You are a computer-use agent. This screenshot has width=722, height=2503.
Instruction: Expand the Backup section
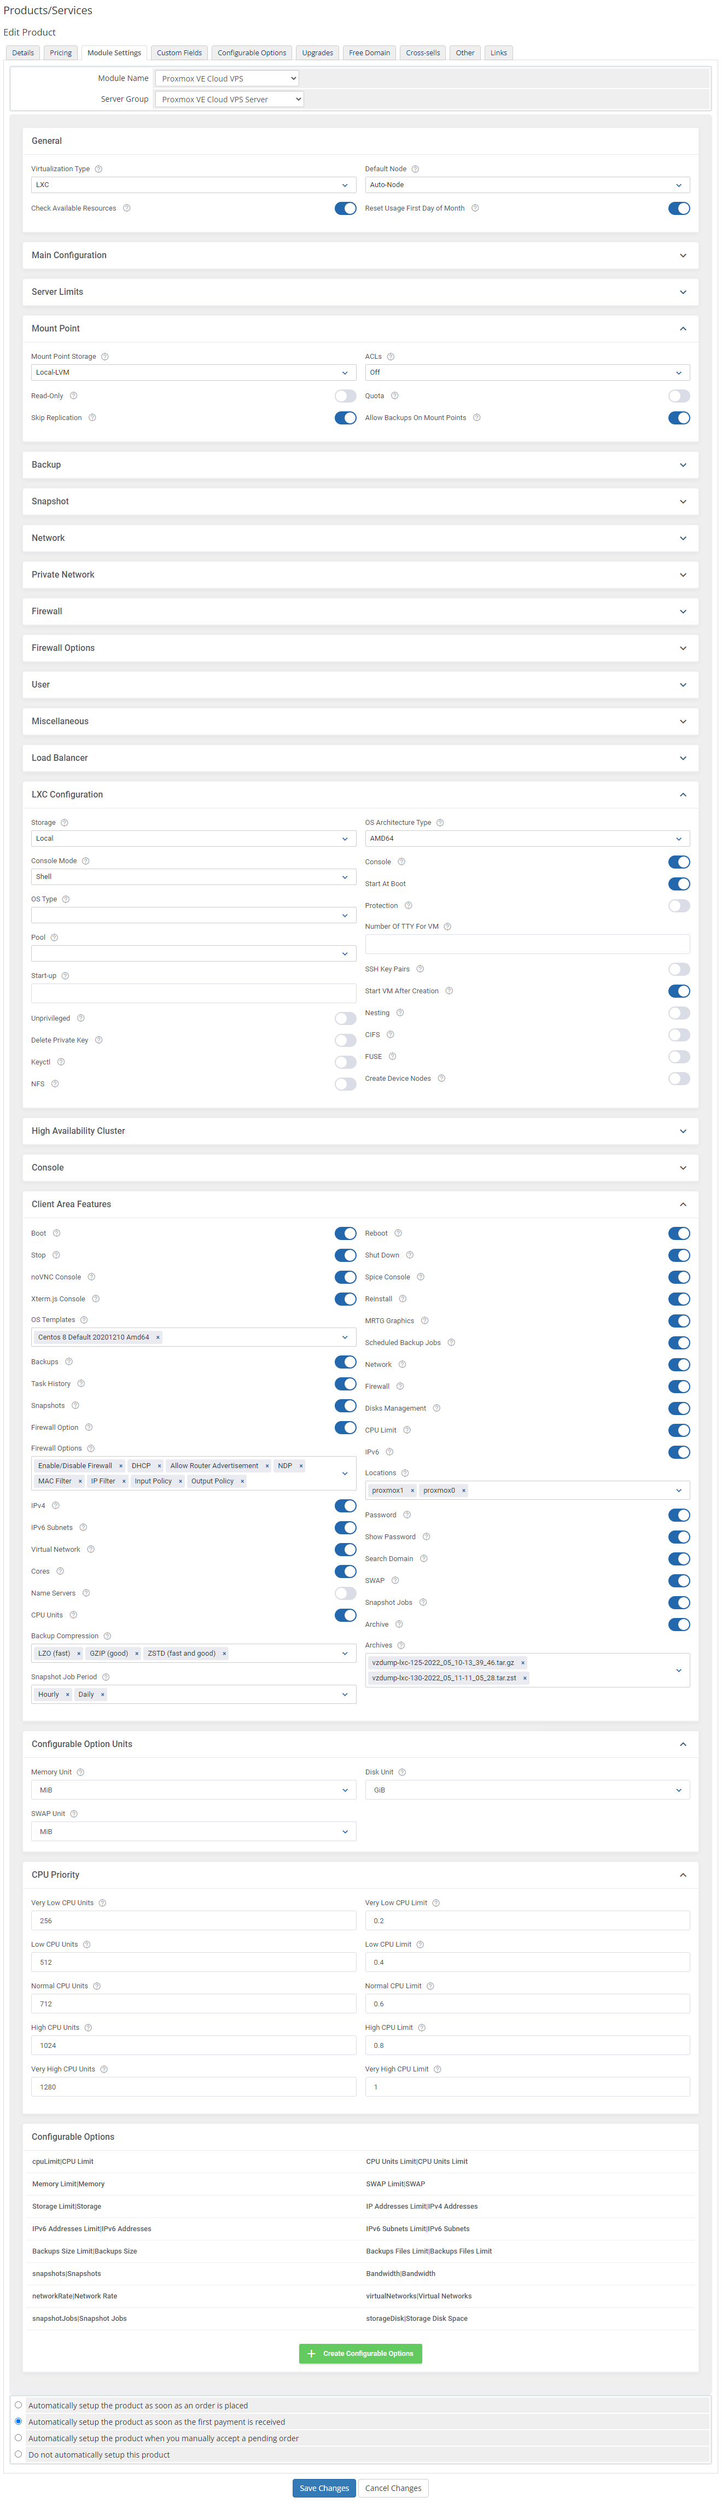pyautogui.click(x=359, y=465)
